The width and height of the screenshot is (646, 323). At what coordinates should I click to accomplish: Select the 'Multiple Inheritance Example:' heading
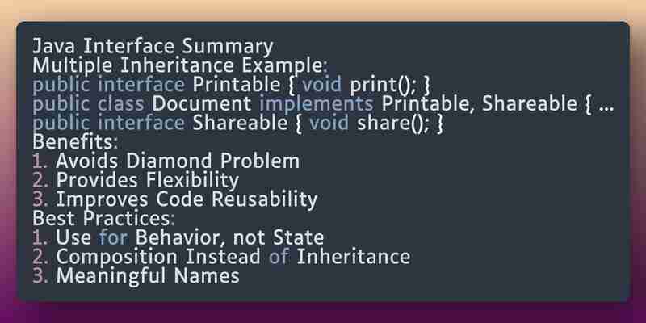[x=180, y=66]
